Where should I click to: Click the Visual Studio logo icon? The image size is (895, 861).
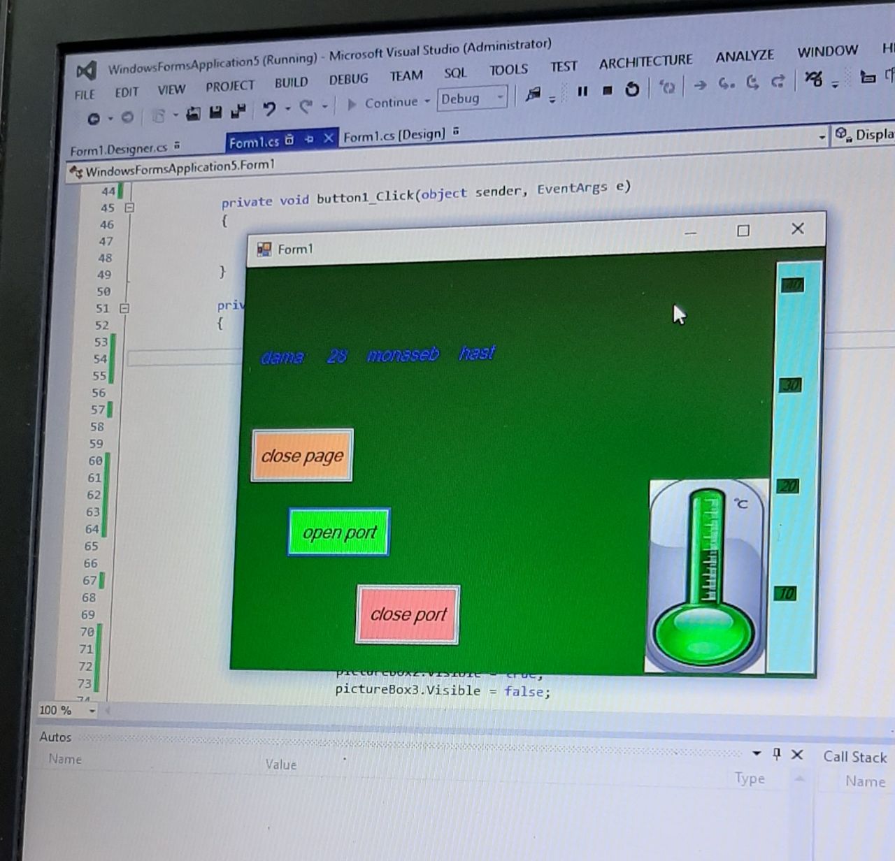coord(86,71)
